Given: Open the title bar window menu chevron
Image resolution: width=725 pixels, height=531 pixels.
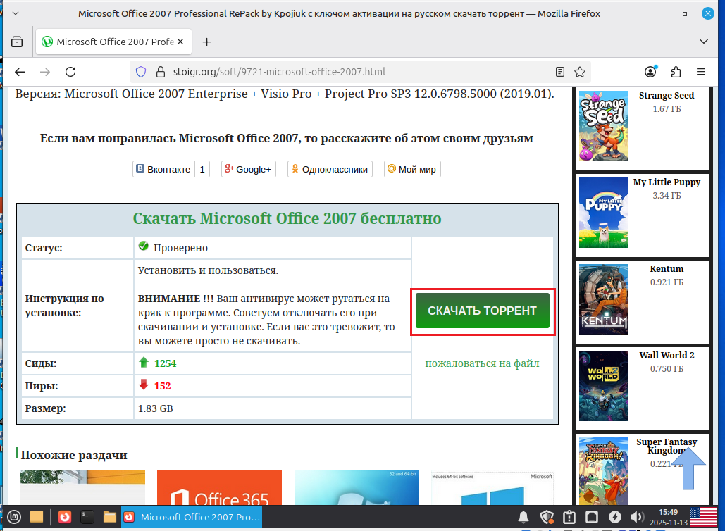Looking at the screenshot, I should 16,13.
